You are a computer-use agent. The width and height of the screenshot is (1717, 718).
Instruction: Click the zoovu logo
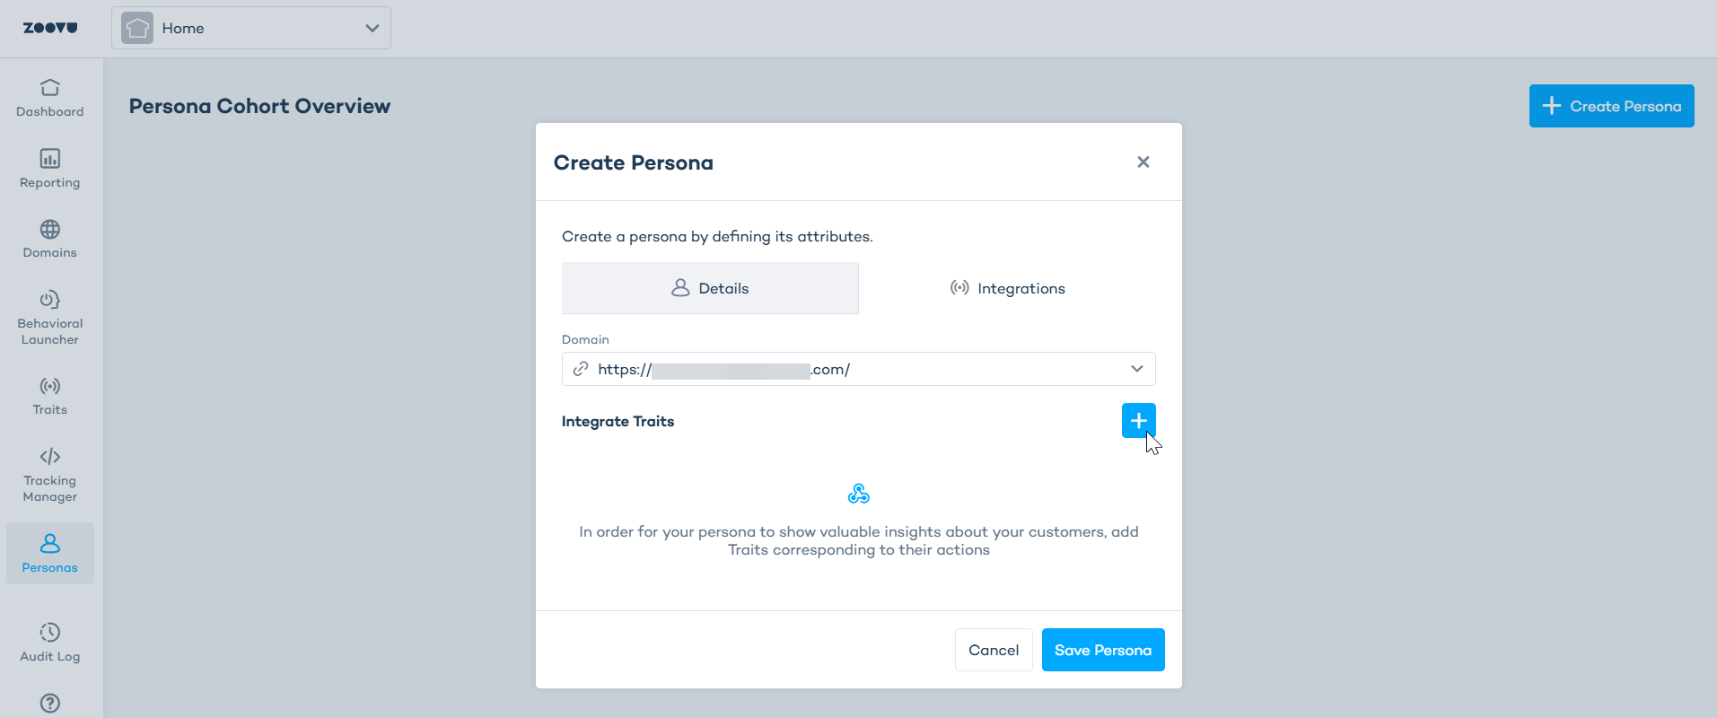(x=50, y=28)
